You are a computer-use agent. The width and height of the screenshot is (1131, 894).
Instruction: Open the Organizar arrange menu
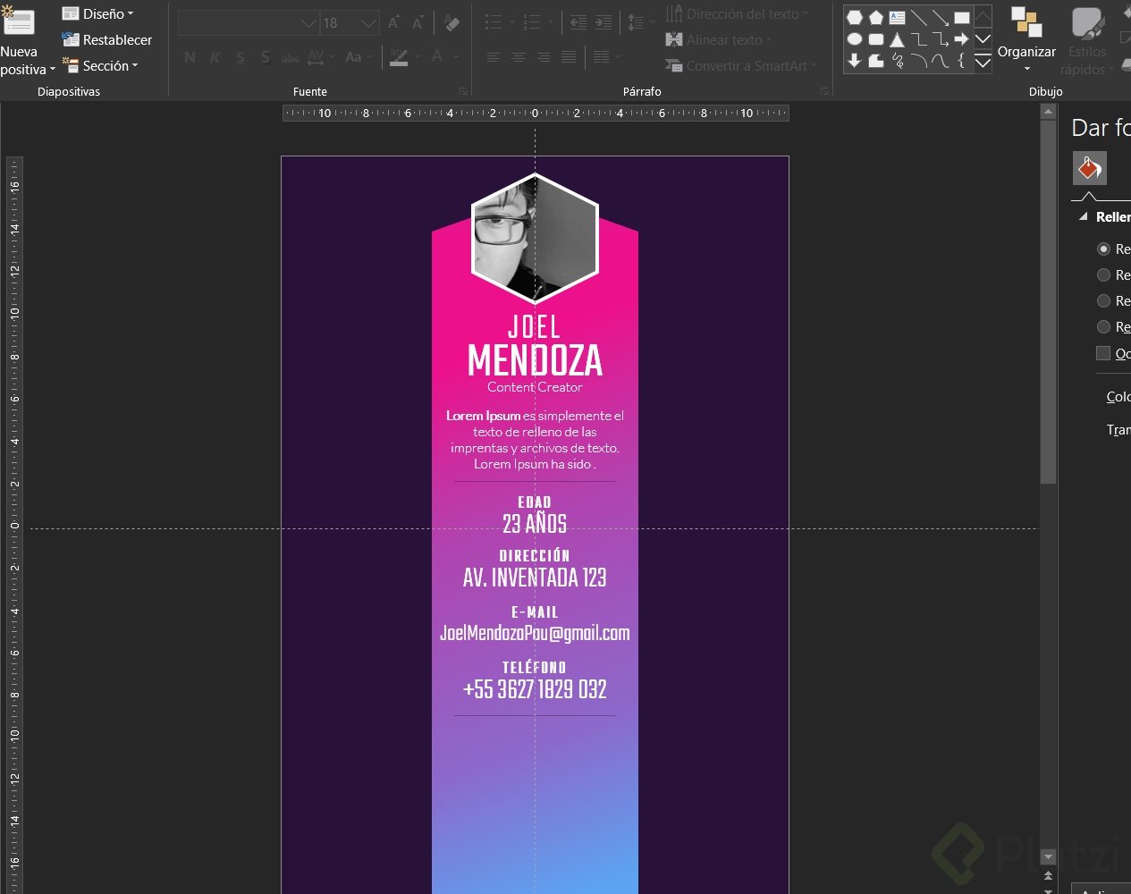[x=1026, y=40]
